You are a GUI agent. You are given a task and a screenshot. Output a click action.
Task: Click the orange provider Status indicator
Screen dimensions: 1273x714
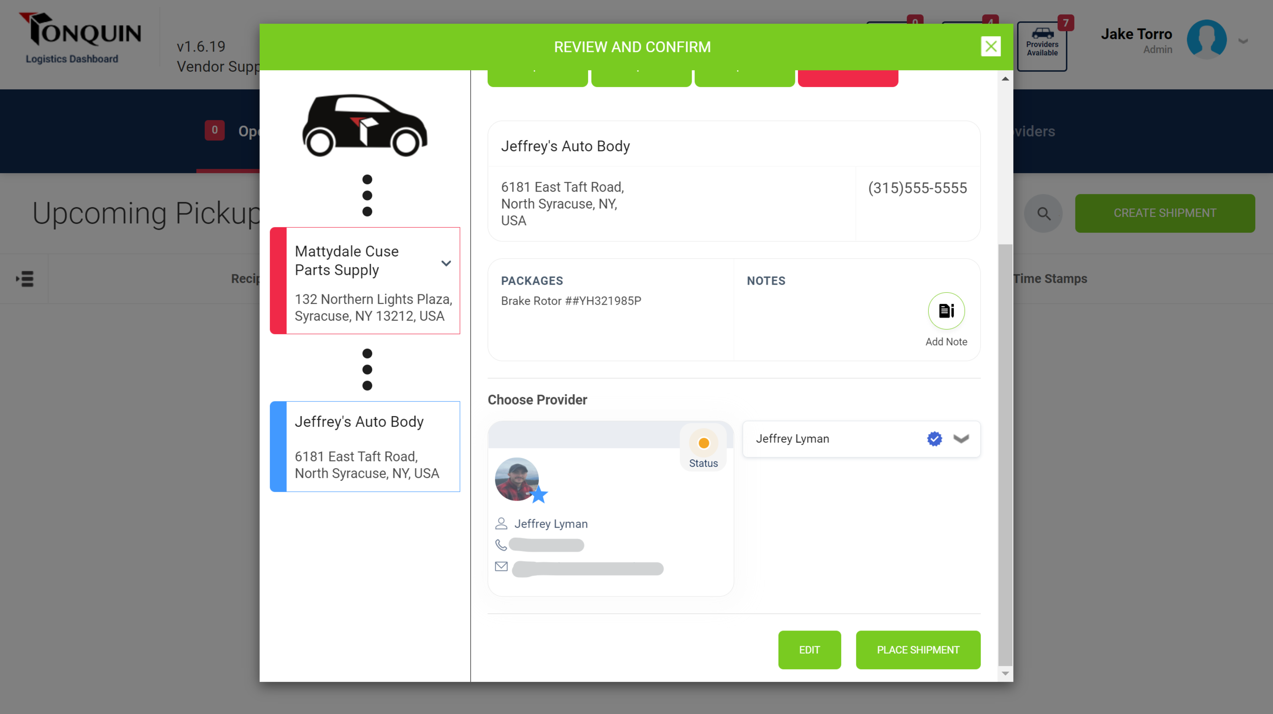703,443
